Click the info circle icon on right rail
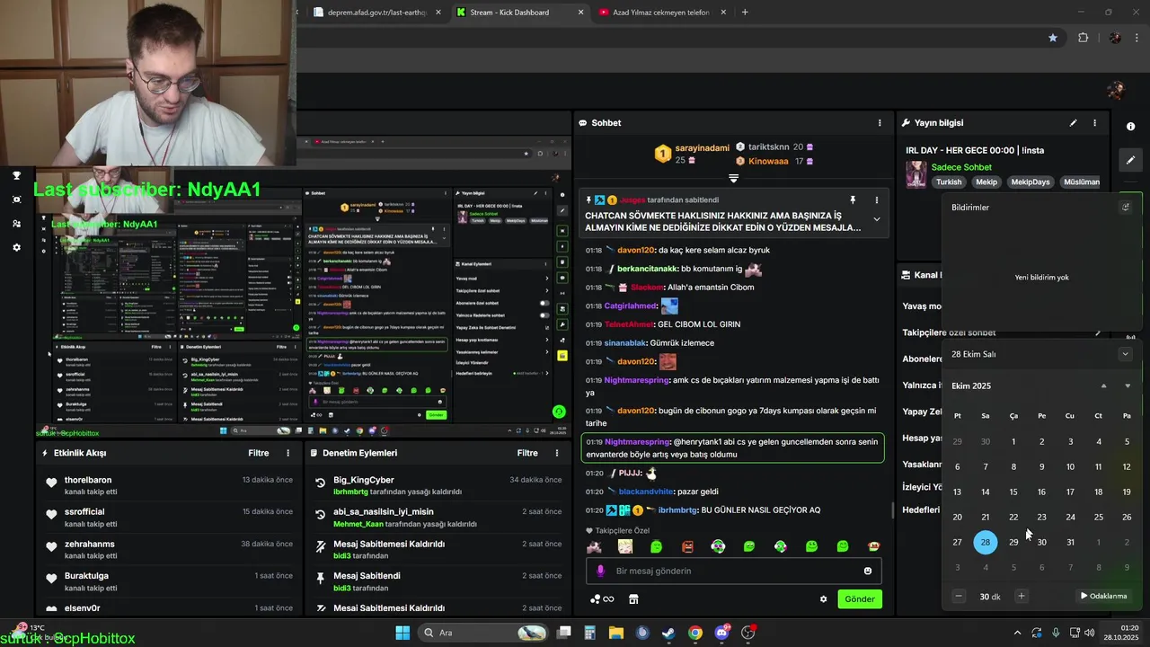Screen dimensions: 1150x647 coord(1130,127)
